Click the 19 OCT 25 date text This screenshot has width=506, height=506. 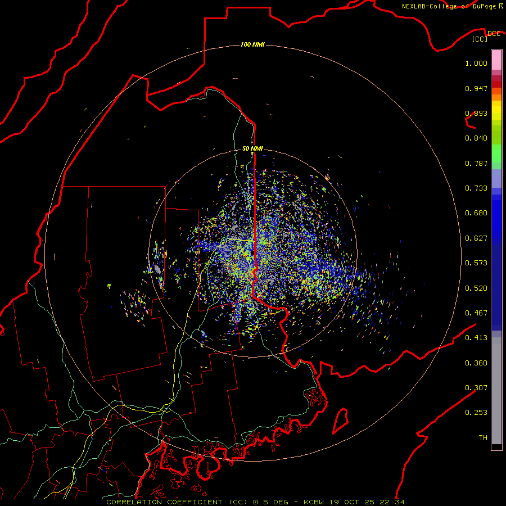352,502
